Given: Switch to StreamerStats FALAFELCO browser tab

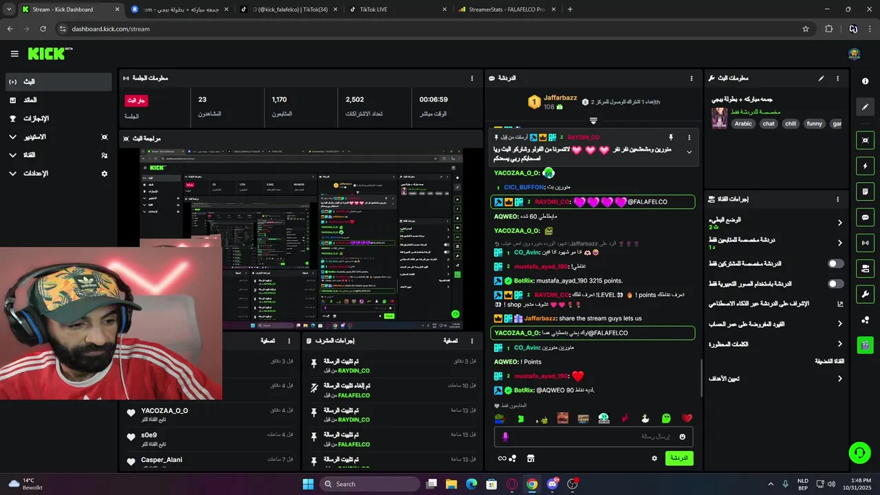Looking at the screenshot, I should click(x=507, y=10).
